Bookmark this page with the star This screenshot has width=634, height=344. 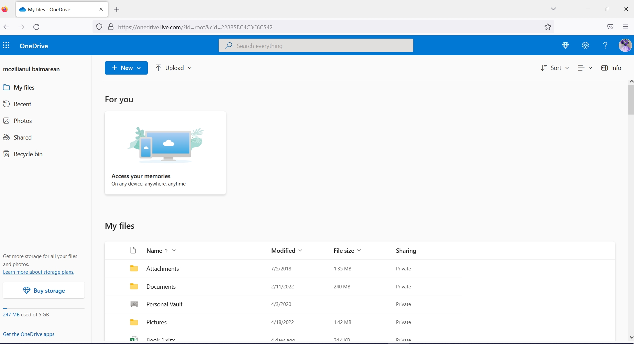coord(547,27)
